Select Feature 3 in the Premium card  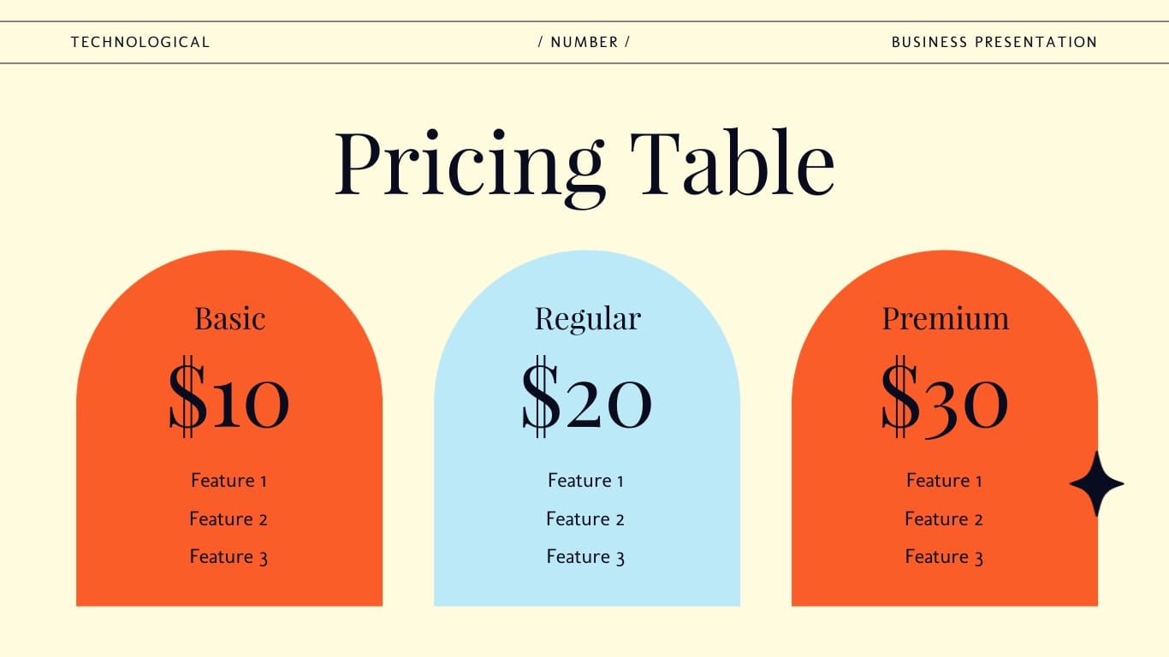(944, 557)
